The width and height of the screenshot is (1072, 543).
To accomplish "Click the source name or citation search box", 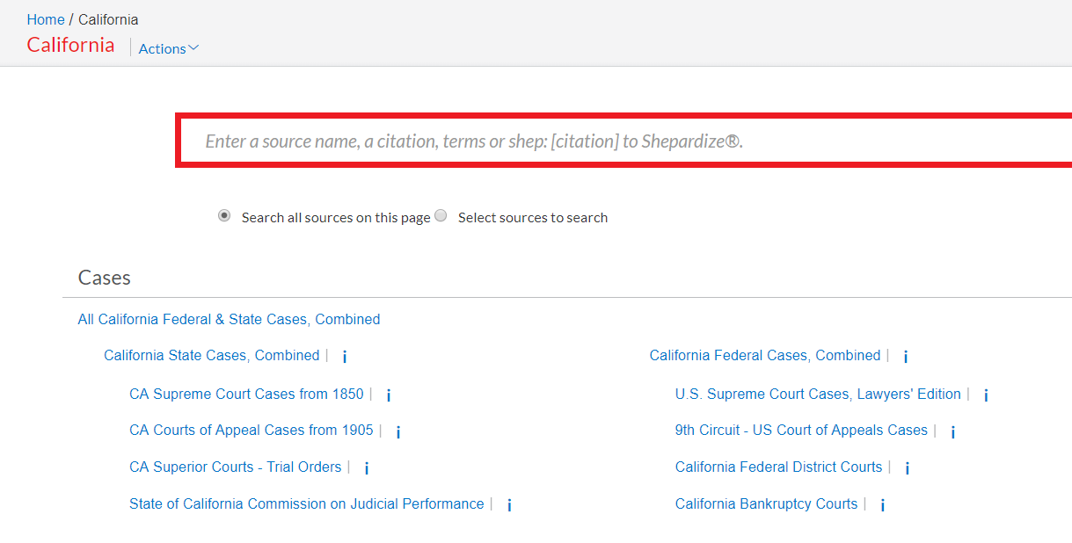I will (x=625, y=141).
